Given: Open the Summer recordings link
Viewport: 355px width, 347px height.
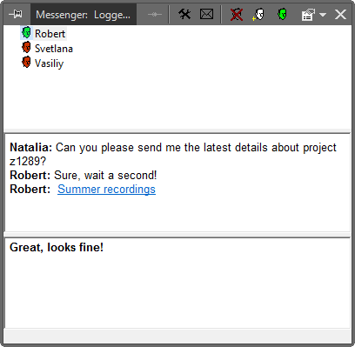Looking at the screenshot, I should coord(106,190).
